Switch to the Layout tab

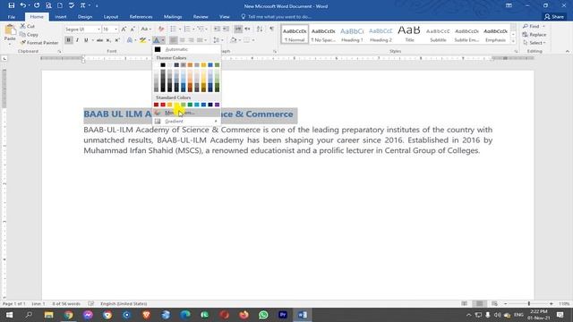point(111,17)
